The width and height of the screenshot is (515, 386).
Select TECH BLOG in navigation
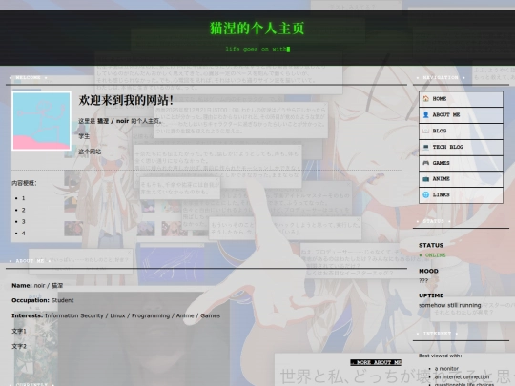[461, 147]
